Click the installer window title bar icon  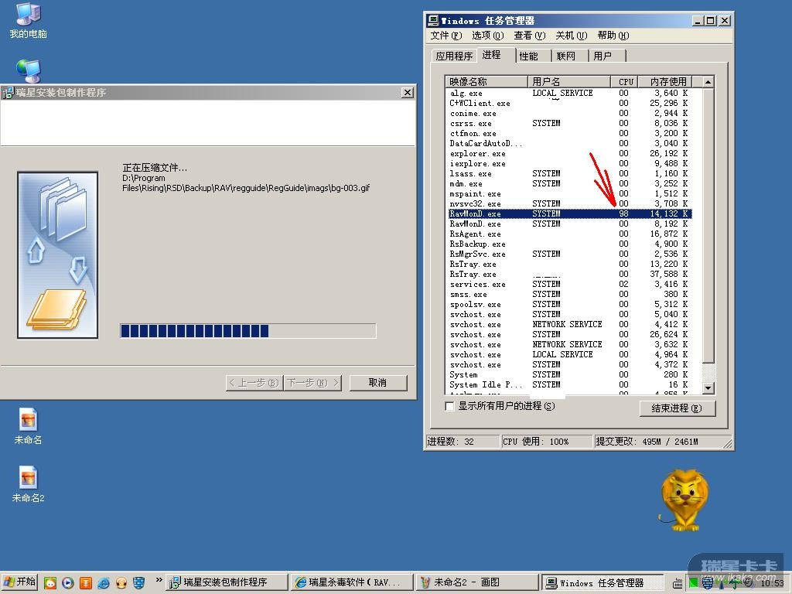(x=8, y=93)
